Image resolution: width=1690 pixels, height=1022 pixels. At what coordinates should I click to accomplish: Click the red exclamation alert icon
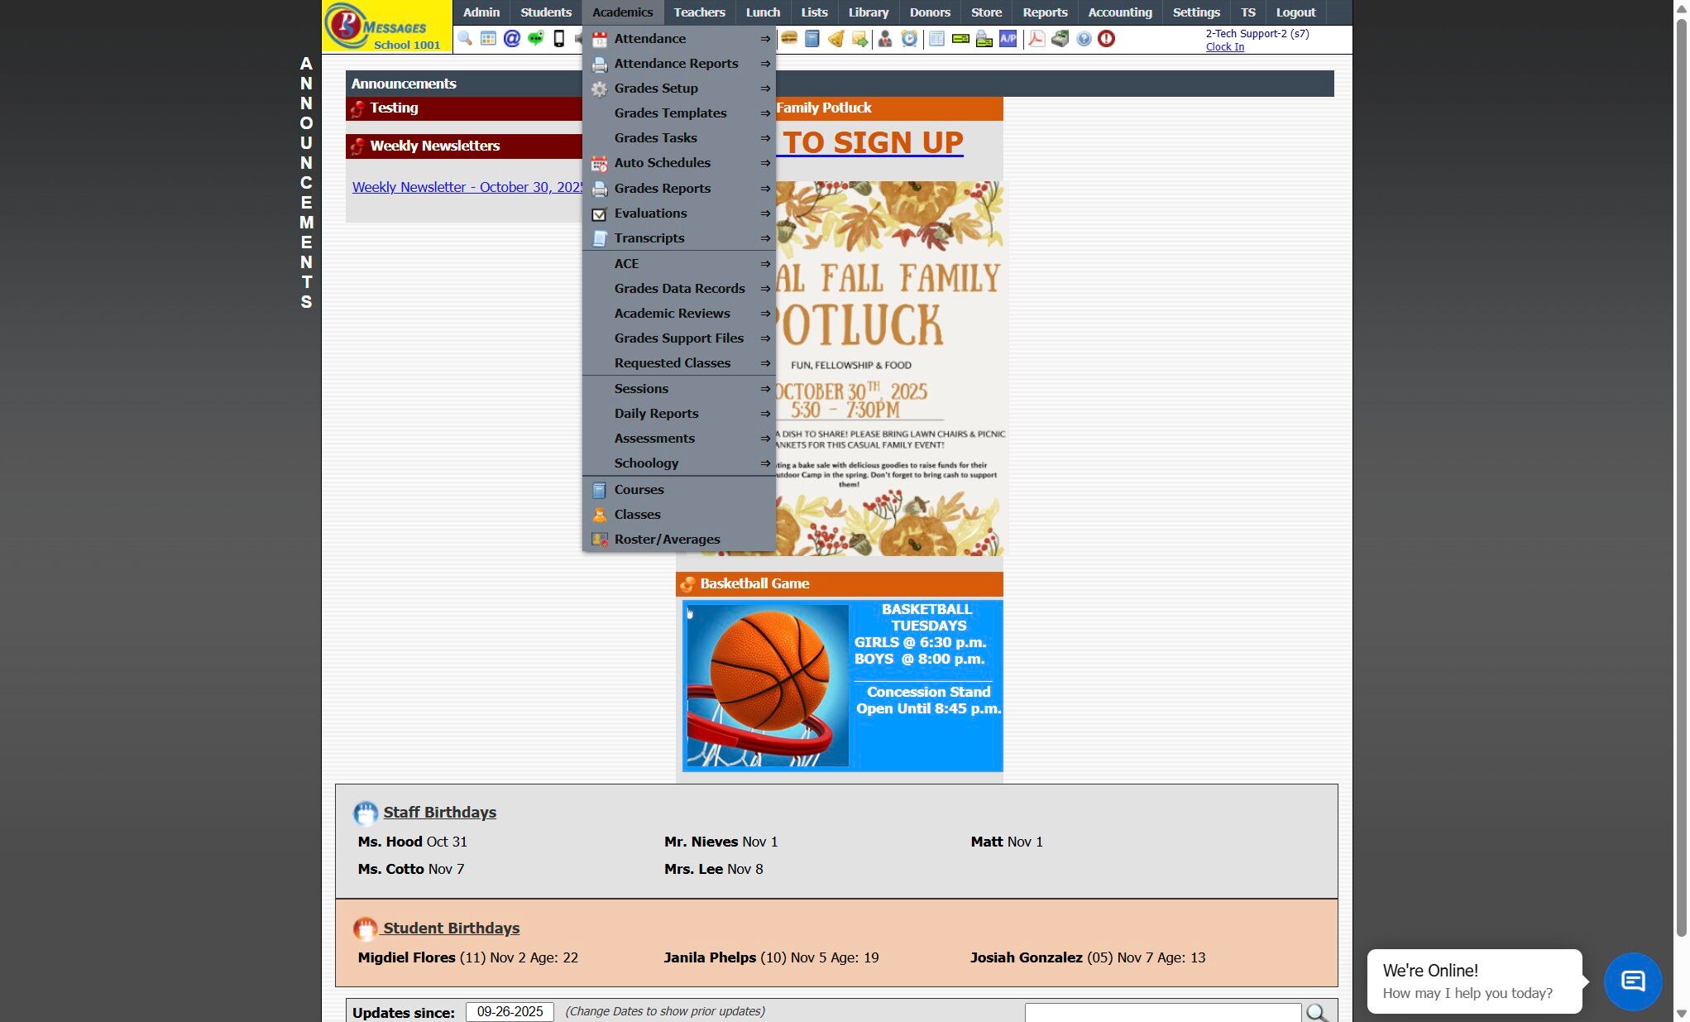(x=1106, y=39)
